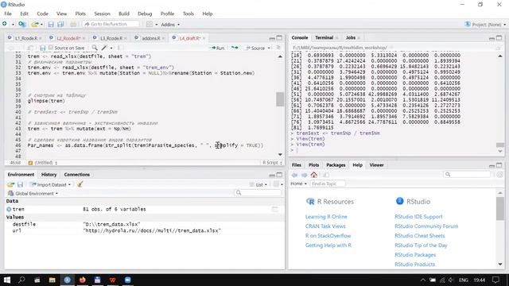The width and height of the screenshot is (509, 286).
Task: Click the Print document icon
Action: click(x=73, y=25)
